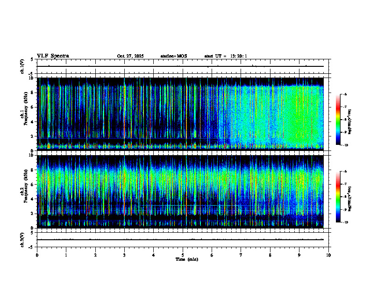Viewport: 370px width, 286px height.
Task: Click the ch.1 frequency axis "4" tick label
Action: click(33, 122)
